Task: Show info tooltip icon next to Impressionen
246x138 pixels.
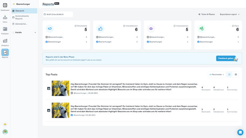Action: 175,26
